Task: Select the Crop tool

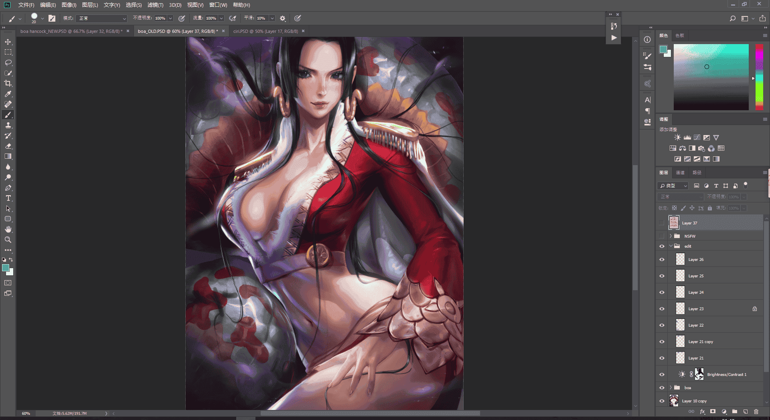Action: (8, 83)
